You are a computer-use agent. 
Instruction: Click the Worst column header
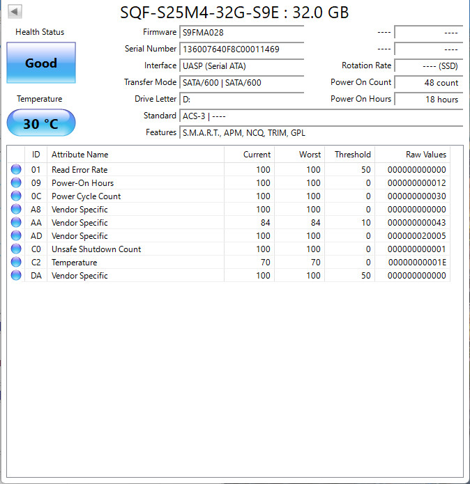pyautogui.click(x=299, y=155)
